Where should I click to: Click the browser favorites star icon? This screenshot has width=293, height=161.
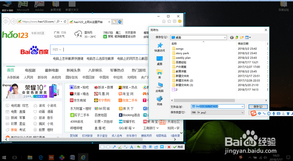pos(169,21)
